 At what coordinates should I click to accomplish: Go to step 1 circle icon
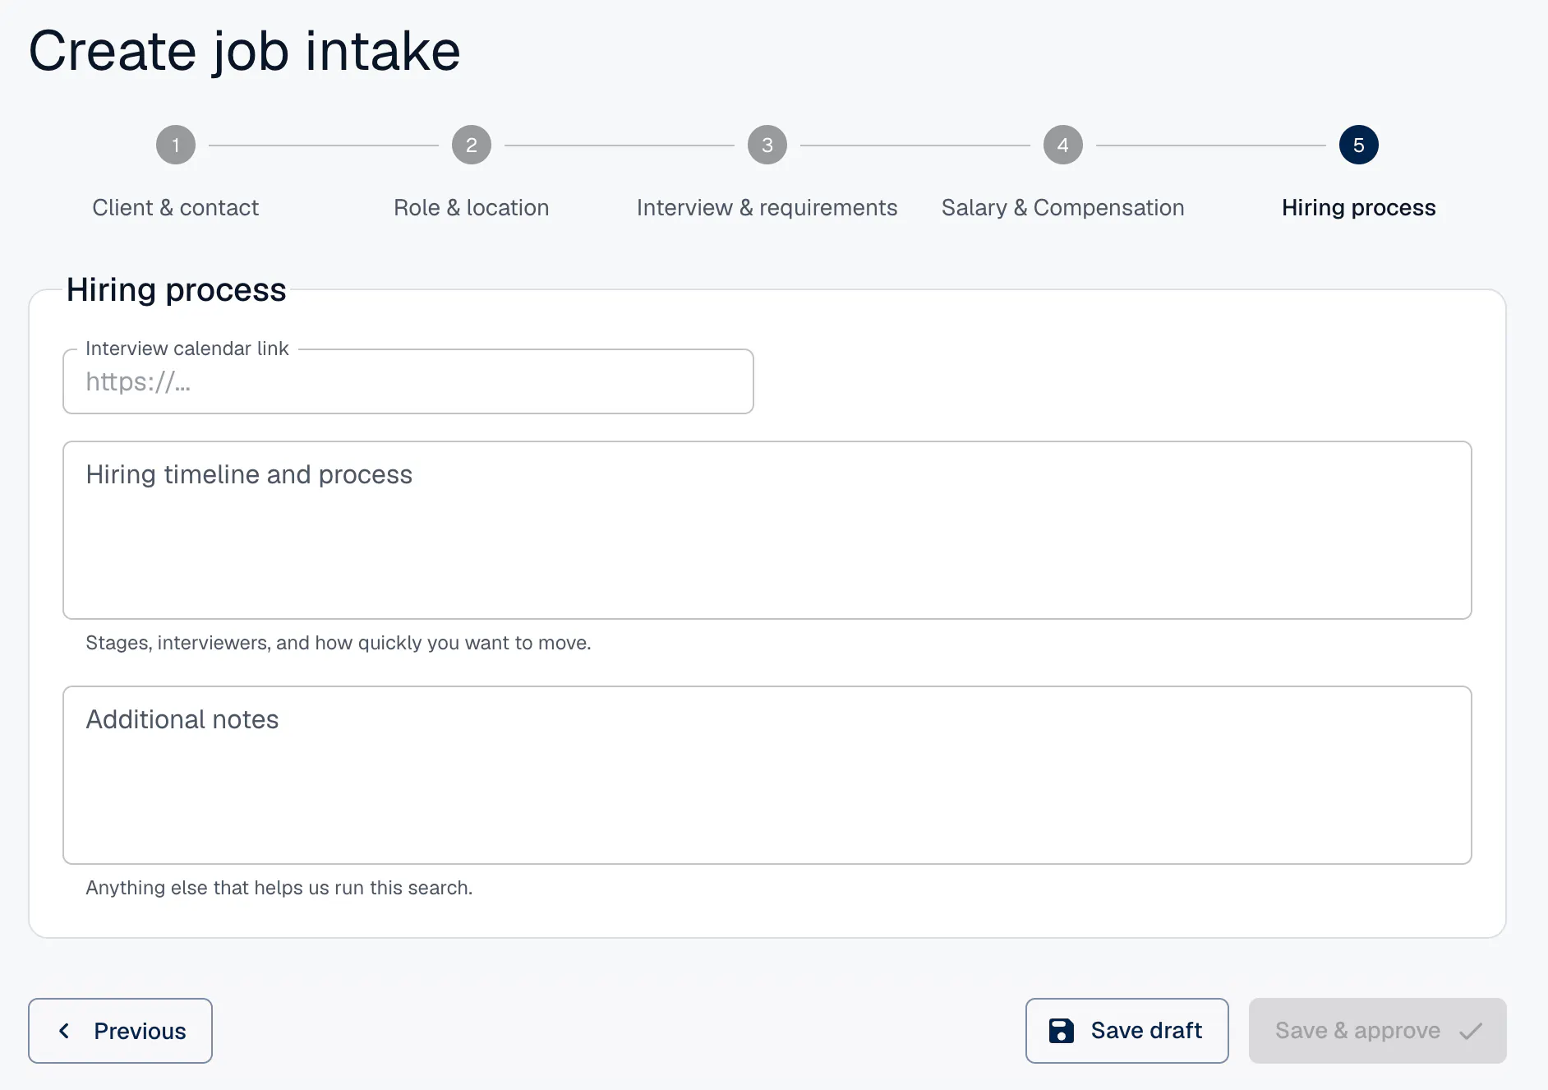coord(176,145)
